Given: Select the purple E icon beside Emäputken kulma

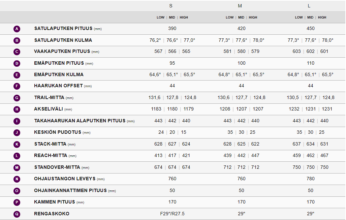Looking at the screenshot, I should tap(17, 75).
